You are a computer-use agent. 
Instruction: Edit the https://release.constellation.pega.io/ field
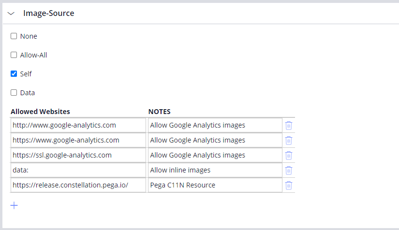(x=78, y=185)
